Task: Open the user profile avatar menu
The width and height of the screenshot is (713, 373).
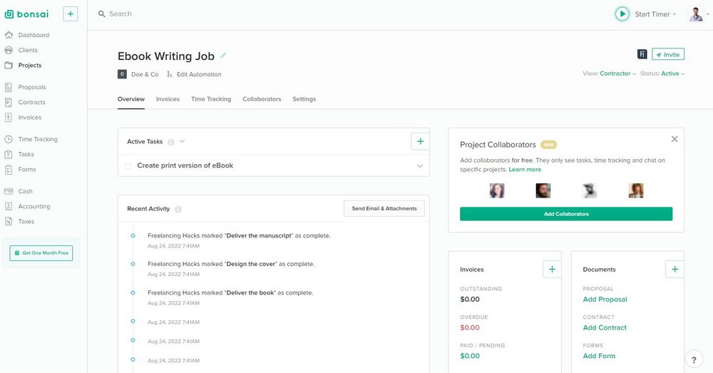Action: [696, 14]
